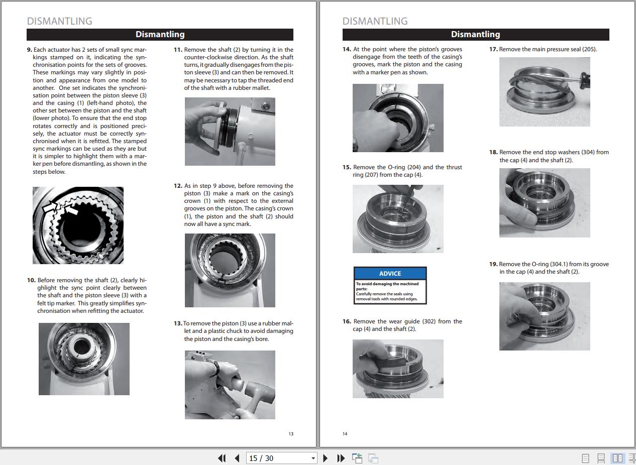Screen dimensions: 636x465
Task: Click step 19 text about O-ring (304.1)
Action: click(x=549, y=268)
